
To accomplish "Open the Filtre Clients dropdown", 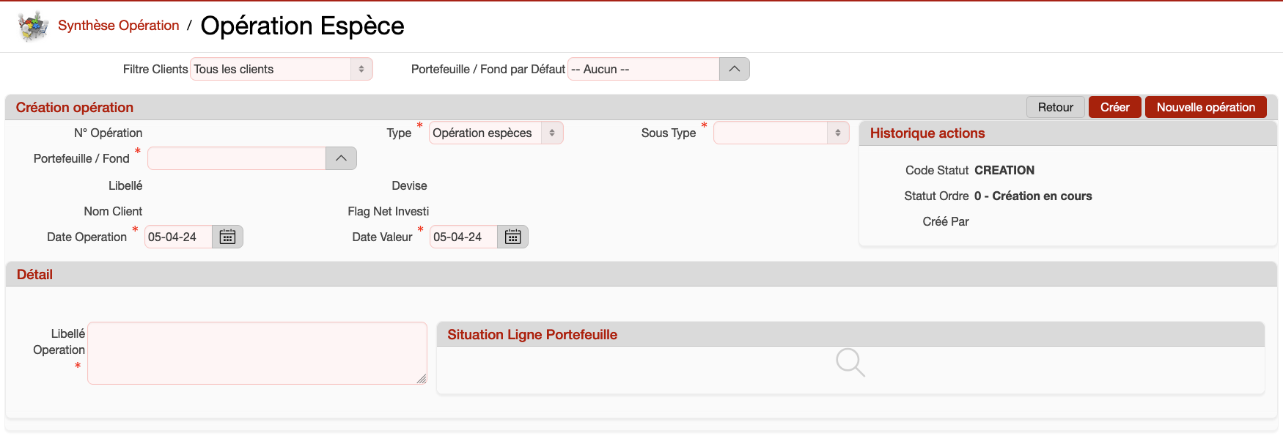I will pos(282,69).
